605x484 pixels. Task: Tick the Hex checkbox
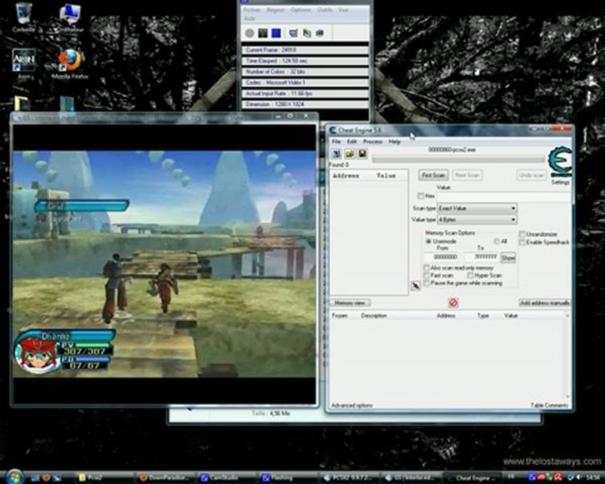coord(421,196)
